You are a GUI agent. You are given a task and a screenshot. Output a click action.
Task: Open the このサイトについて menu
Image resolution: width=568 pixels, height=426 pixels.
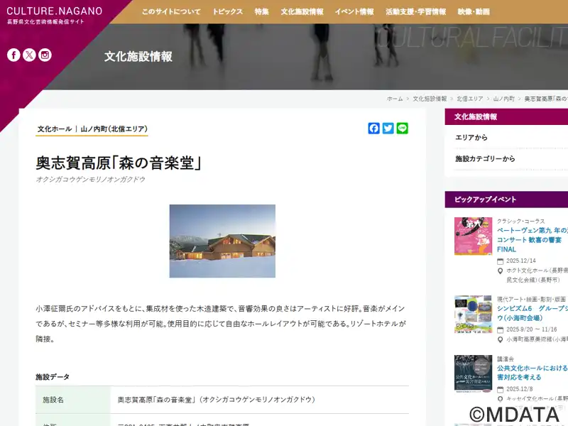[170, 12]
